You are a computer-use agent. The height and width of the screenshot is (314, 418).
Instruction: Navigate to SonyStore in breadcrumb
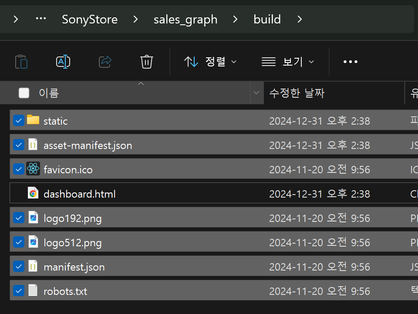pyautogui.click(x=90, y=20)
